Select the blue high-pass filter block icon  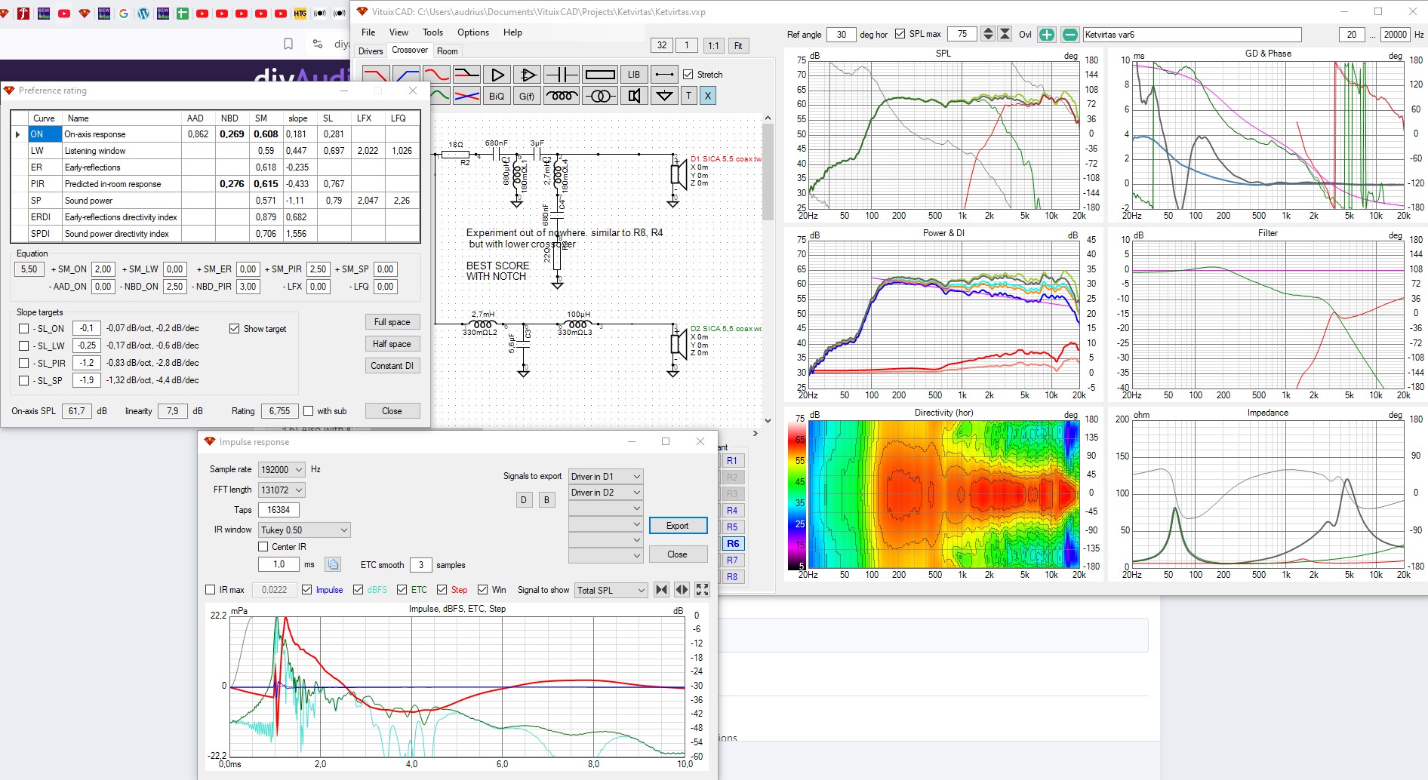[406, 75]
